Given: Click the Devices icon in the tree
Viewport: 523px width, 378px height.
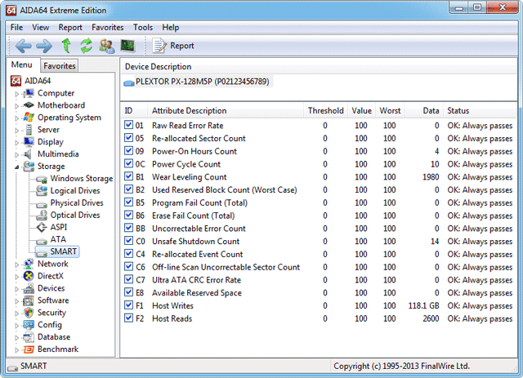Looking at the screenshot, I should tap(29, 288).
